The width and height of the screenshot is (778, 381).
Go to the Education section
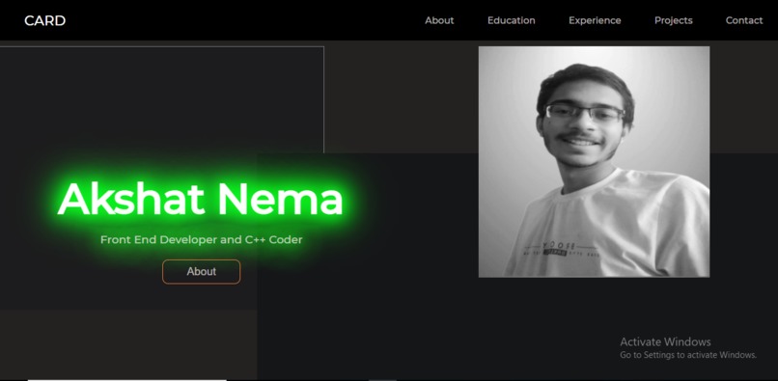click(511, 20)
